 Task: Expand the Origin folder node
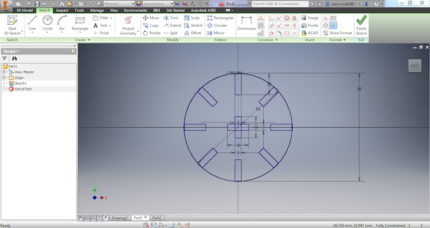(x=4, y=77)
